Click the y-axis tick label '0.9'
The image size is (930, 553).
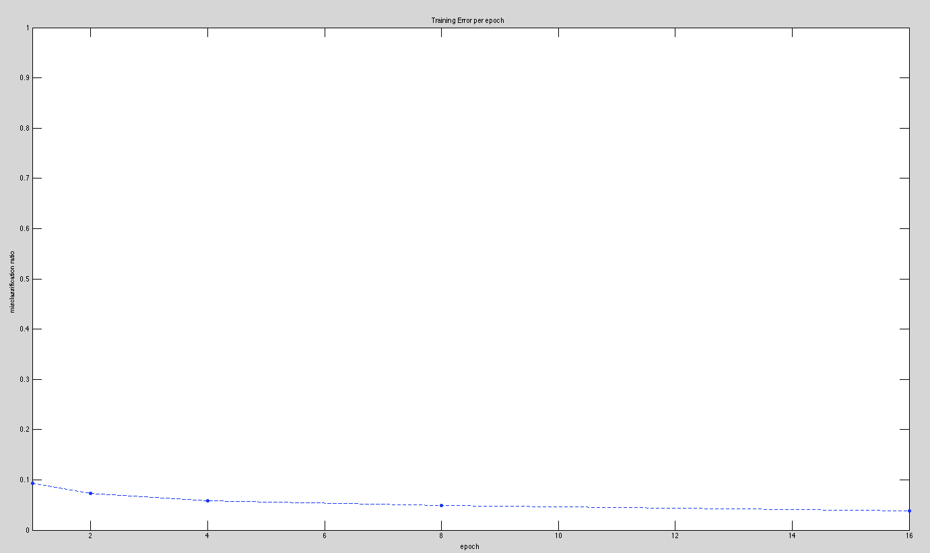point(25,78)
